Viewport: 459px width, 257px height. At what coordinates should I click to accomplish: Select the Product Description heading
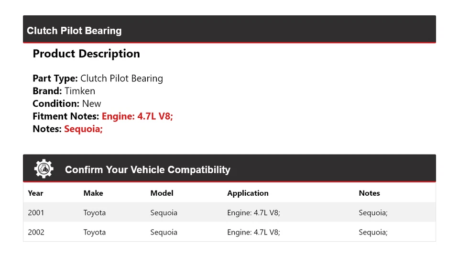click(x=86, y=54)
